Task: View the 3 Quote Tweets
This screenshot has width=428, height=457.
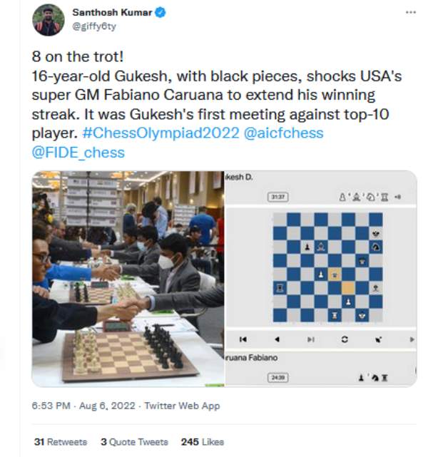Action: click(134, 442)
